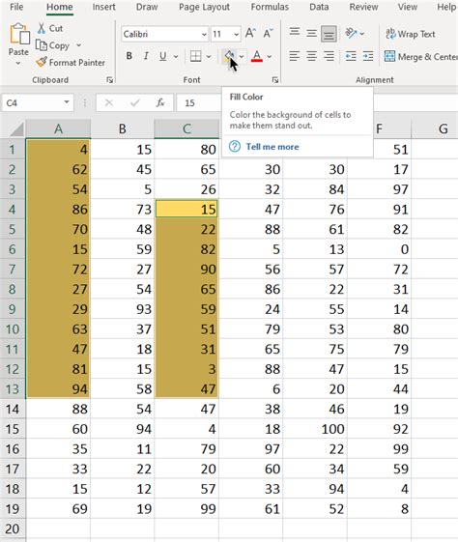Image resolution: width=458 pixels, height=542 pixels.
Task: Click the formula bar showing 15
Action: point(198,102)
